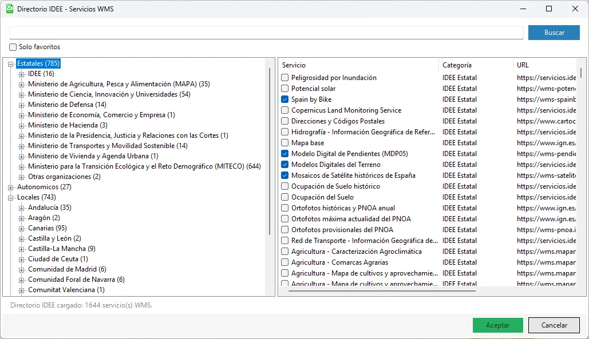Click the app icon in title bar
This screenshot has height=339, width=589.
click(x=9, y=9)
